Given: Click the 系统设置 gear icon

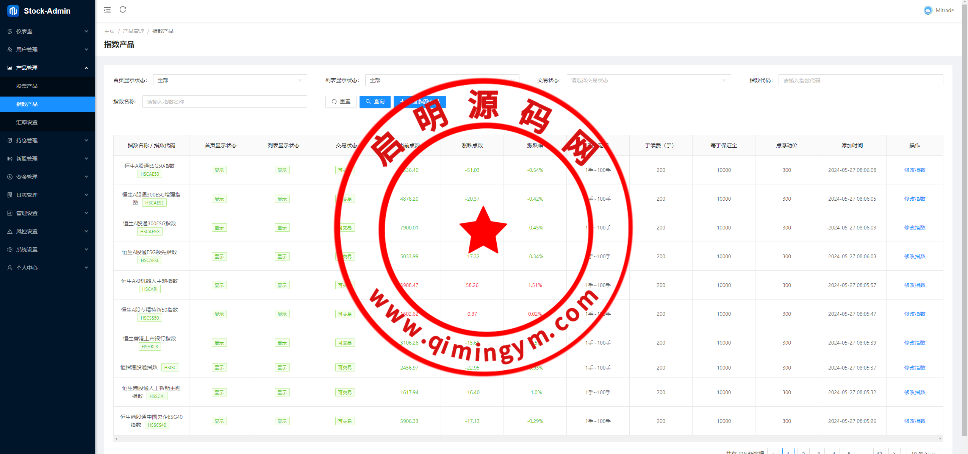Looking at the screenshot, I should pos(10,250).
